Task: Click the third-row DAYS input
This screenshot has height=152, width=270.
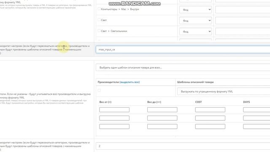Action: pyautogui.click(x=256, y=127)
